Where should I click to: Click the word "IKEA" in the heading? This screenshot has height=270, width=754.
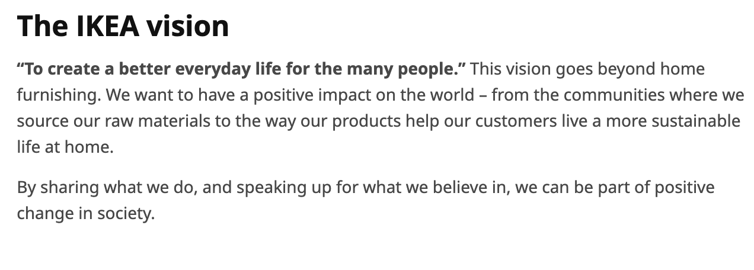tap(107, 26)
